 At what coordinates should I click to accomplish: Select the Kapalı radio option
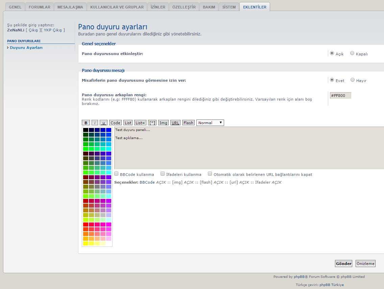(x=352, y=53)
